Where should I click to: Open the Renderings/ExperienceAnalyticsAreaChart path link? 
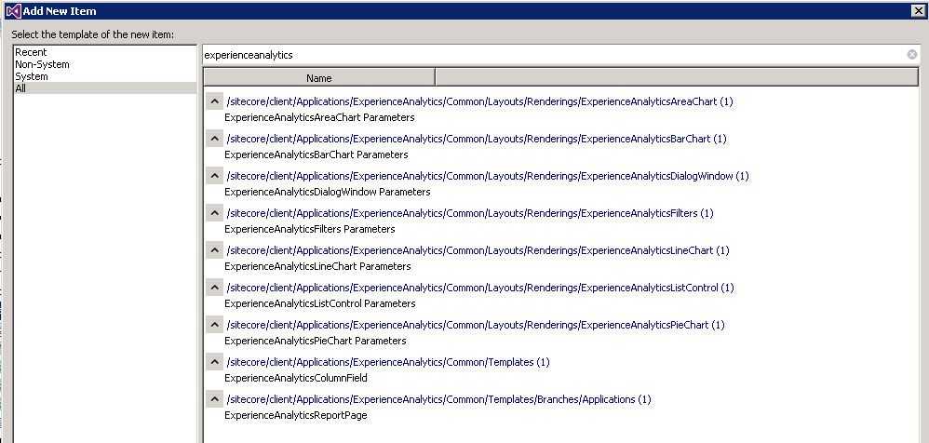click(480, 101)
